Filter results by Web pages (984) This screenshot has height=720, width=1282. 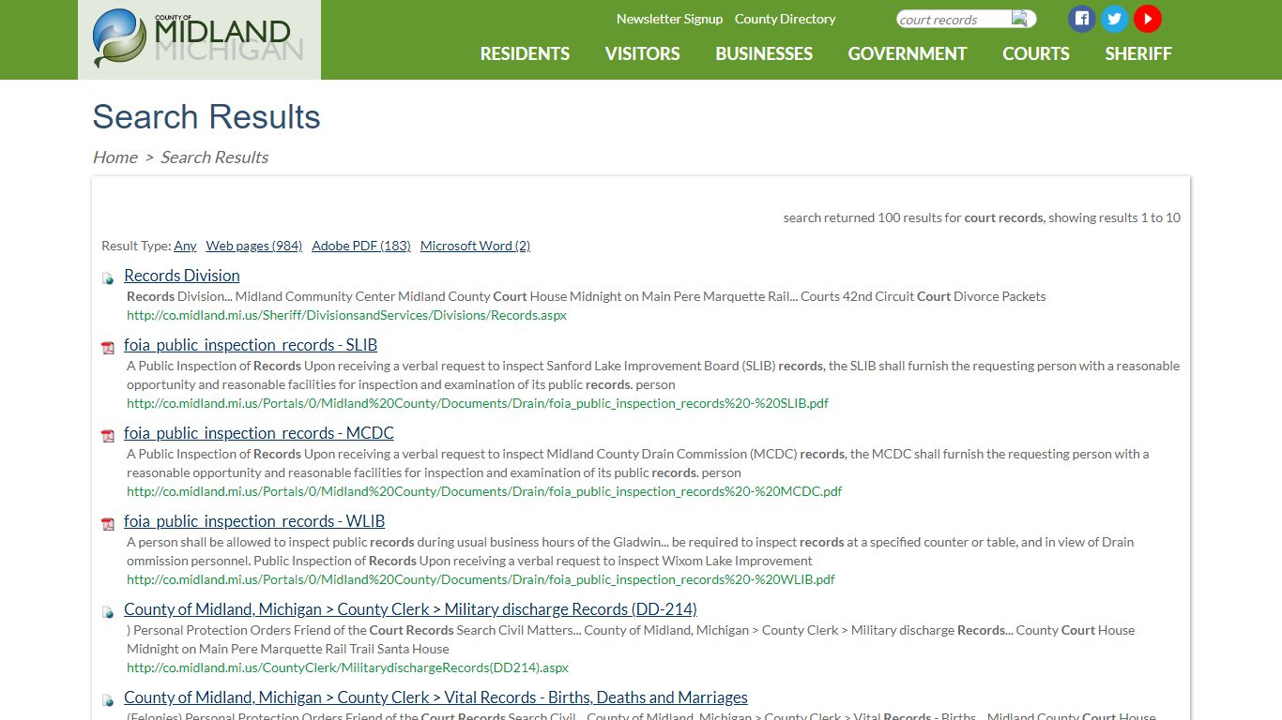[254, 246]
